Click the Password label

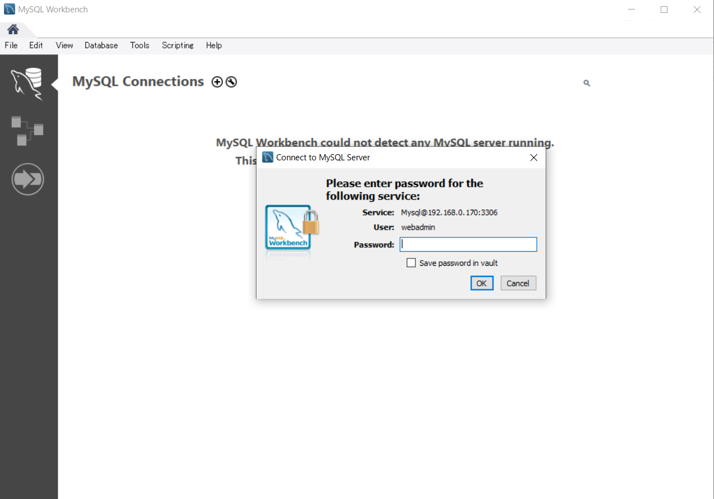coord(374,245)
